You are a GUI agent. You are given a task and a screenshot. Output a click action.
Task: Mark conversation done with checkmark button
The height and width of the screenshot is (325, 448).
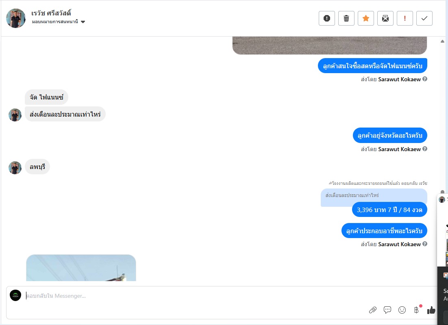coord(424,18)
